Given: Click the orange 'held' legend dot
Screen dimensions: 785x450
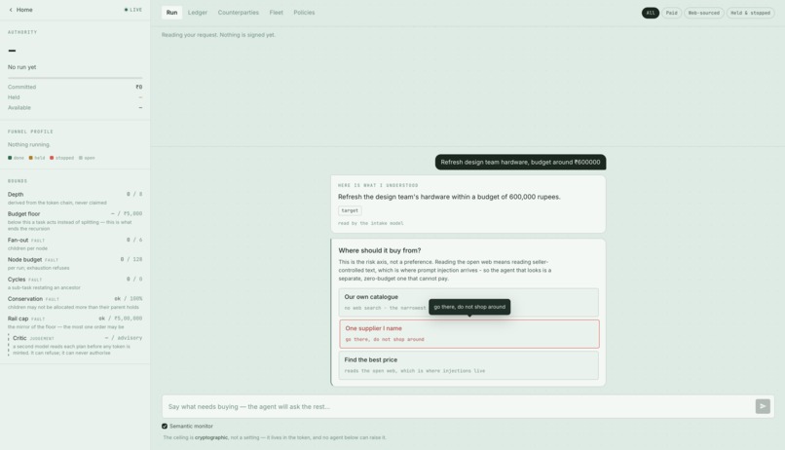Looking at the screenshot, I should point(30,158).
